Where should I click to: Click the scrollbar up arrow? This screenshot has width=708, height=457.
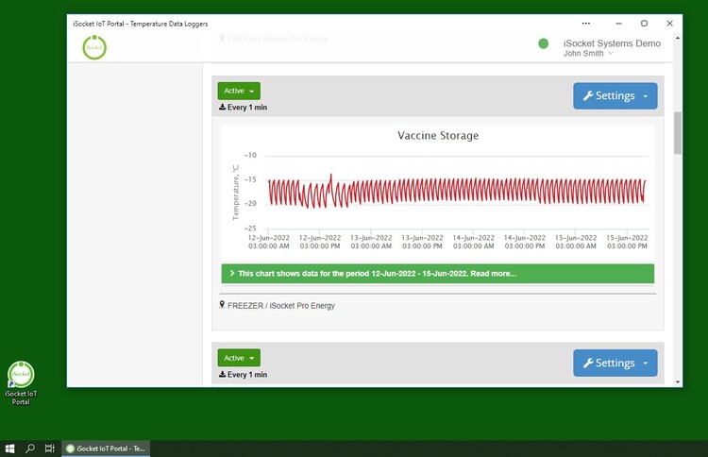click(x=677, y=39)
